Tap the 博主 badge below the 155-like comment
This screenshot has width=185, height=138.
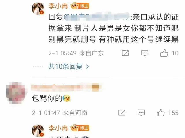tap(84, 128)
